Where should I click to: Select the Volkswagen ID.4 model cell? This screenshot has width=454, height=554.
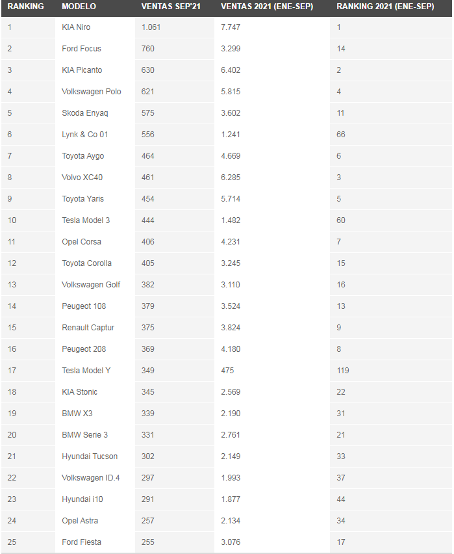pyautogui.click(x=91, y=478)
